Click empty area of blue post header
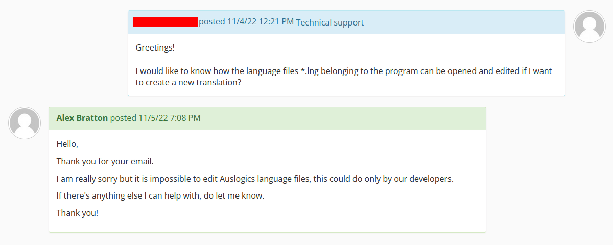The image size is (613, 245). point(460,22)
